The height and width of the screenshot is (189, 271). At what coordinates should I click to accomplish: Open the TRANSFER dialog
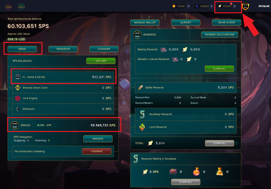63,49
